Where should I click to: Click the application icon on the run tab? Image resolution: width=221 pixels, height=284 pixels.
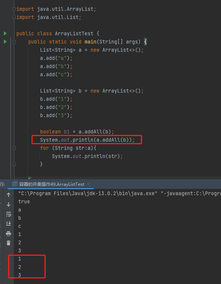coord(14,184)
